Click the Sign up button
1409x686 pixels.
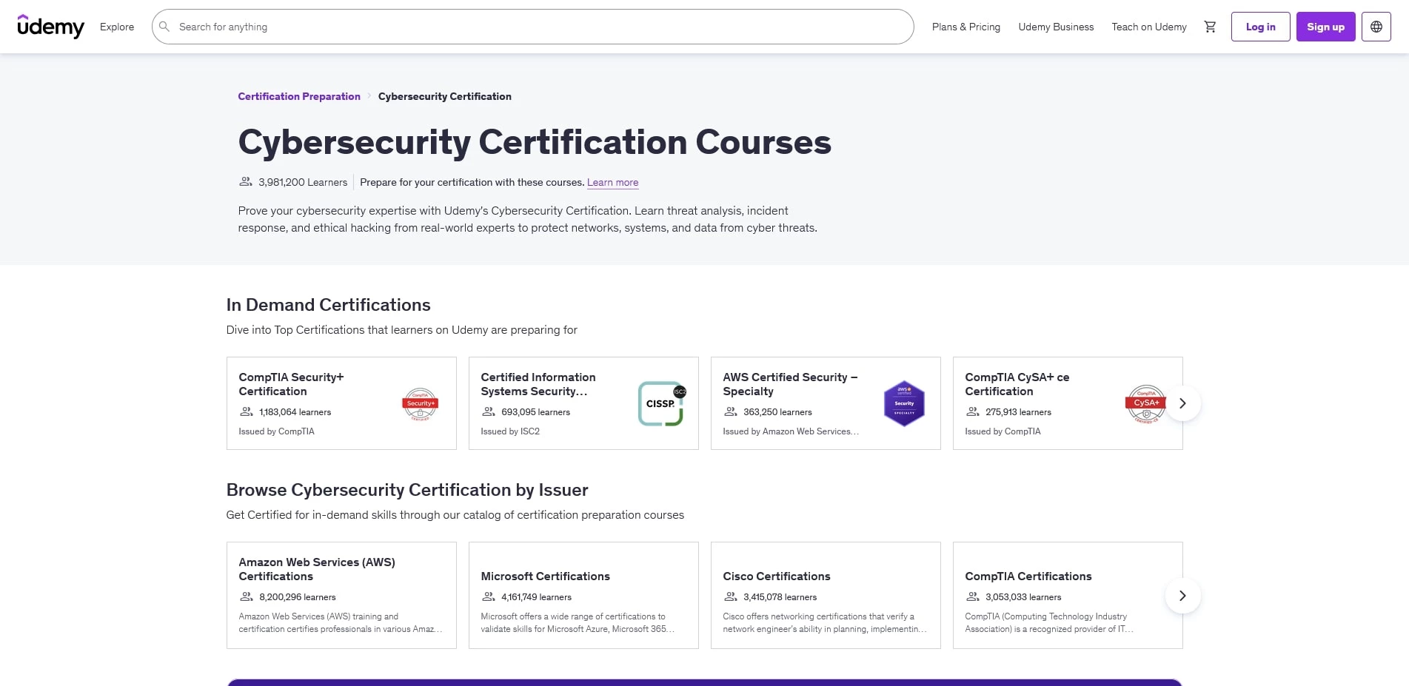tap(1325, 27)
